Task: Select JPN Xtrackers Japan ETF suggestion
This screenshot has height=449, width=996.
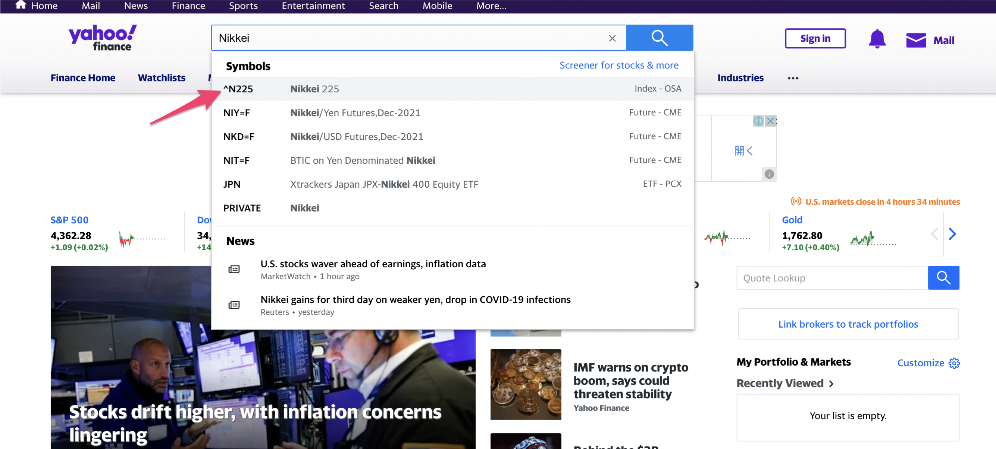Action: (452, 184)
